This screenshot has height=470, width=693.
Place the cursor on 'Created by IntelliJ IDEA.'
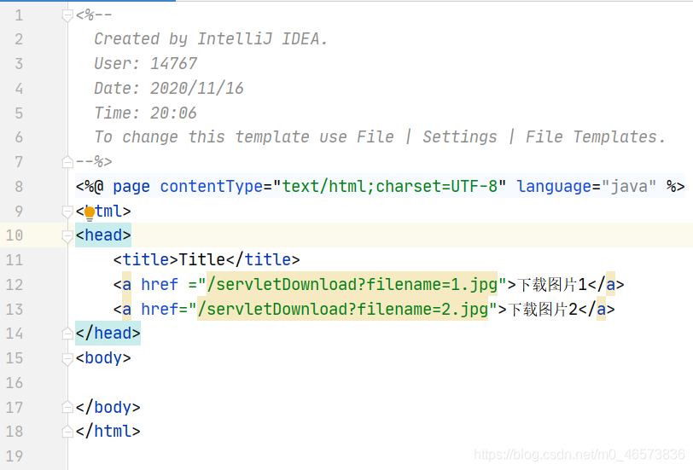point(211,39)
